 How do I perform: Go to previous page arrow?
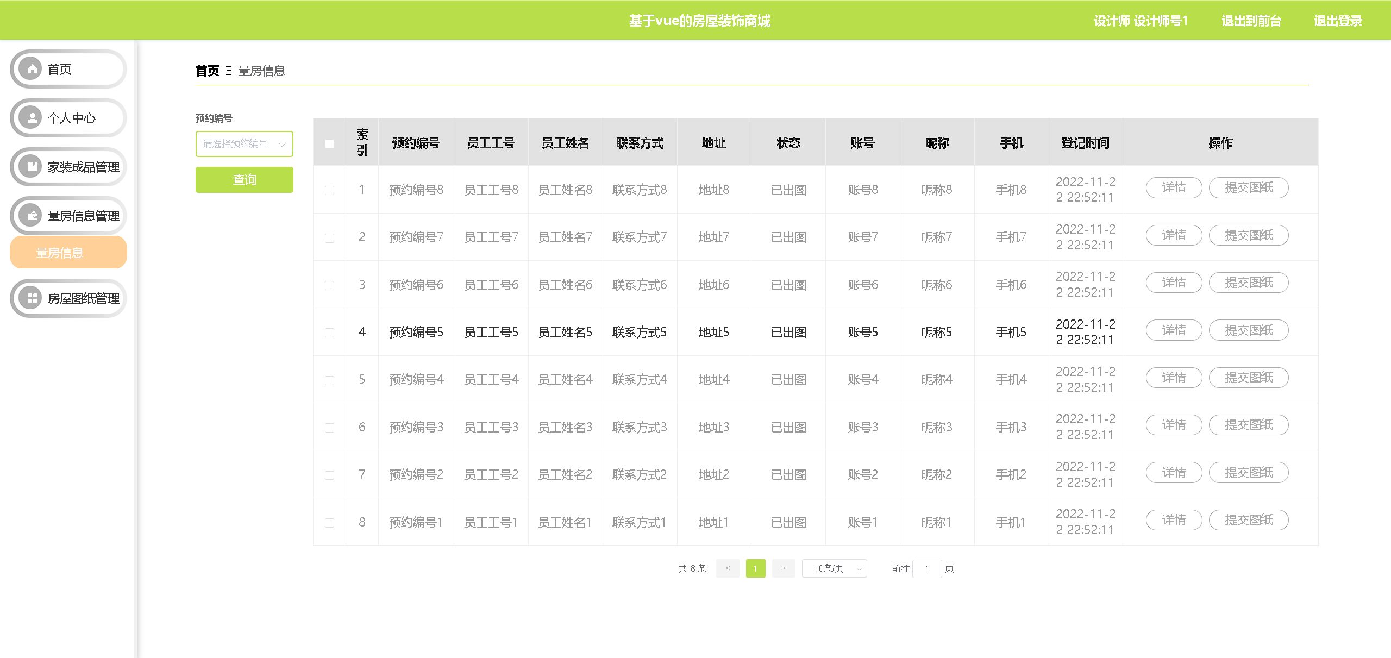point(728,568)
